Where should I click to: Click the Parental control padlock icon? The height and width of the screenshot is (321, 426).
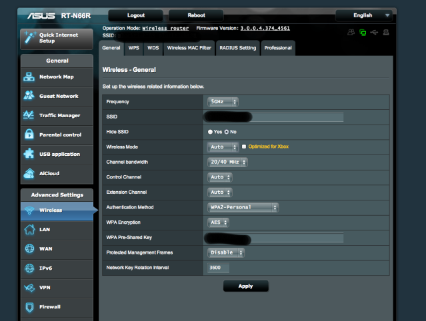pyautogui.click(x=29, y=134)
